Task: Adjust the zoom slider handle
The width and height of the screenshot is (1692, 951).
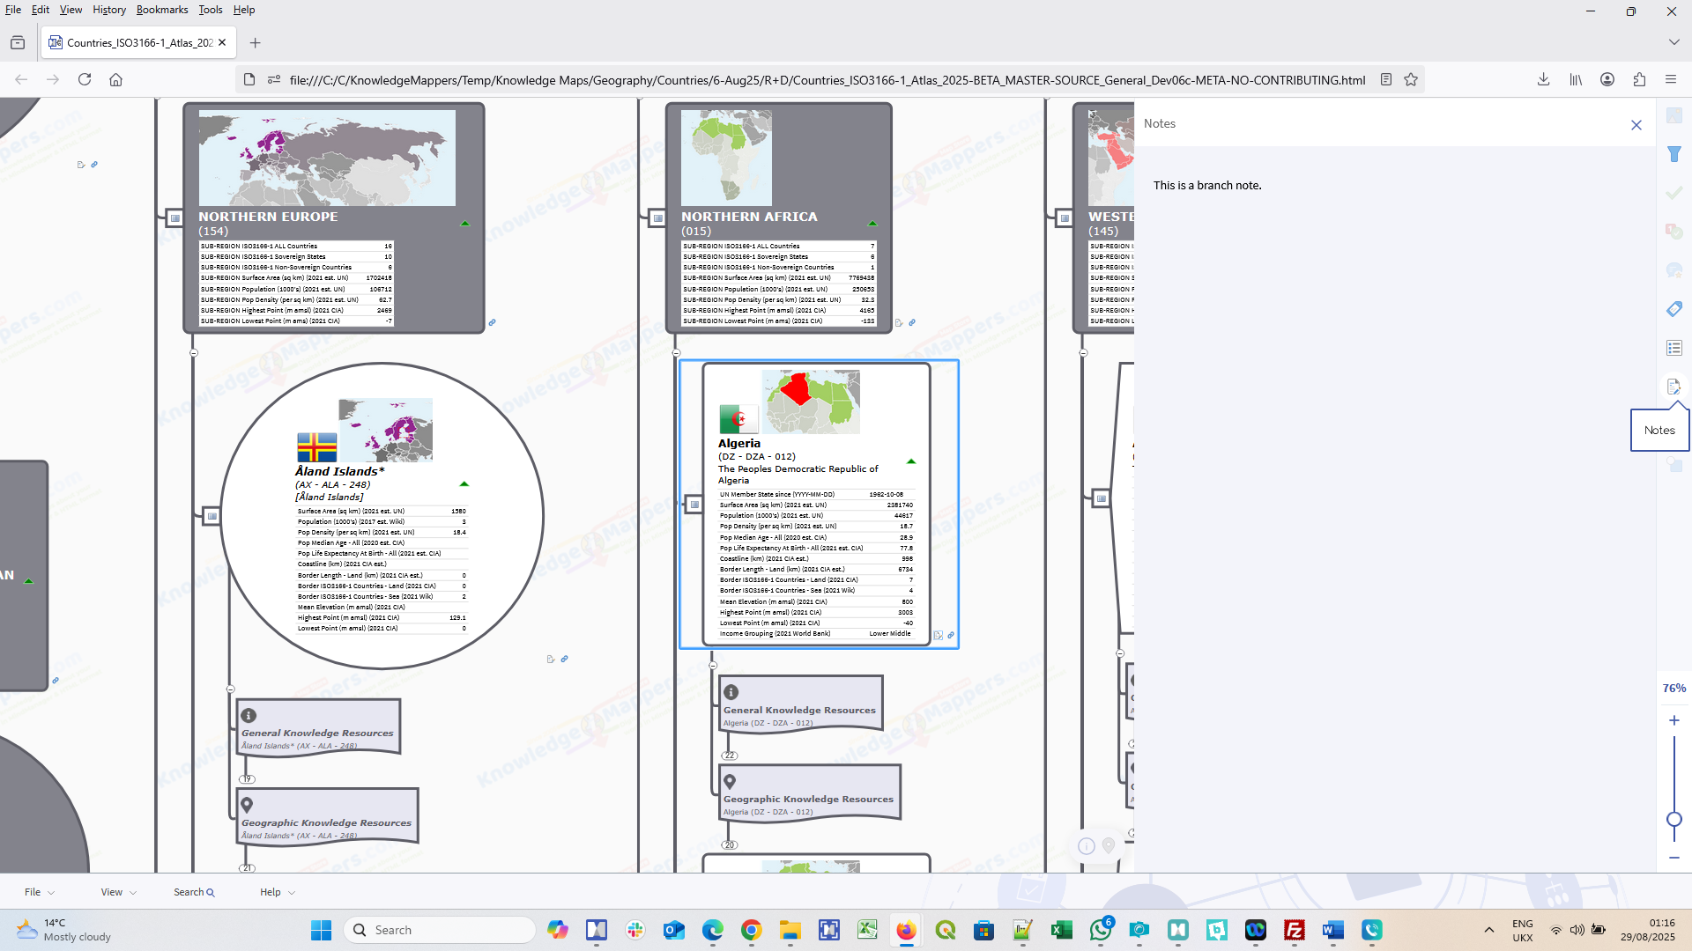Action: click(x=1674, y=819)
